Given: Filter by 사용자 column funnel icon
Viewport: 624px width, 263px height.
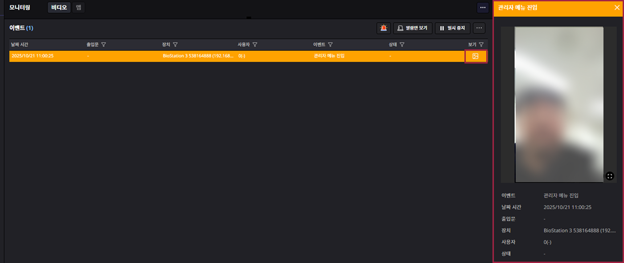Looking at the screenshot, I should coord(255,44).
